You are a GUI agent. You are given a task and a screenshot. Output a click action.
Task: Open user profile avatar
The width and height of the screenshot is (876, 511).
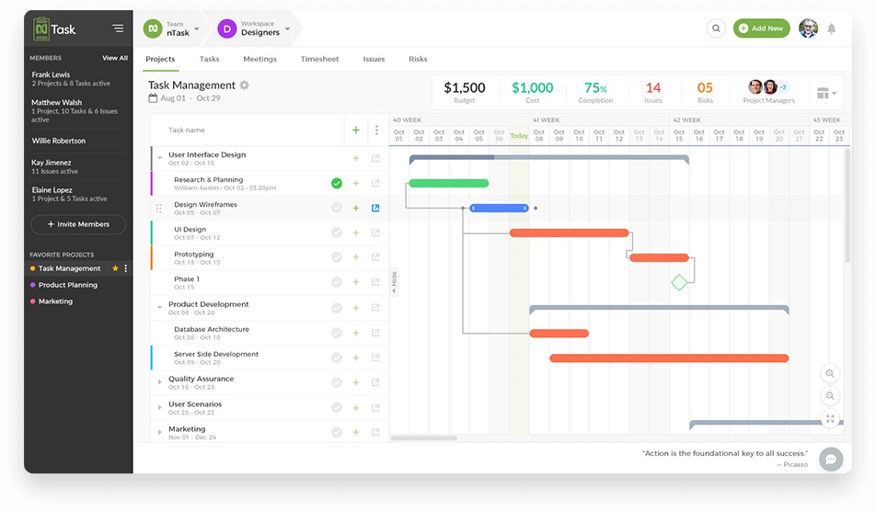pyautogui.click(x=808, y=28)
